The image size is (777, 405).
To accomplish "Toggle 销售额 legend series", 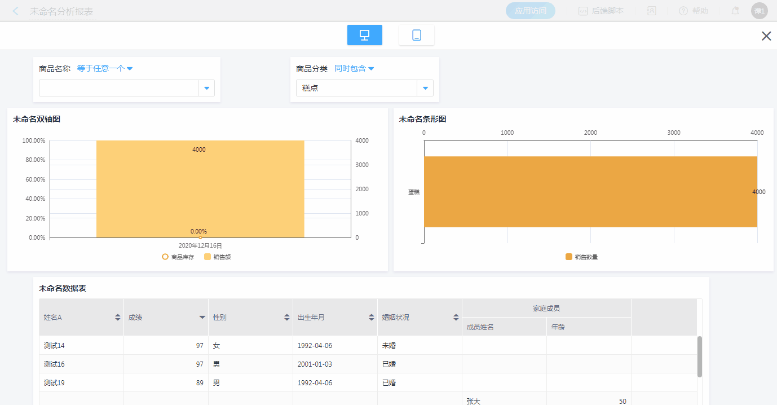I will point(218,257).
